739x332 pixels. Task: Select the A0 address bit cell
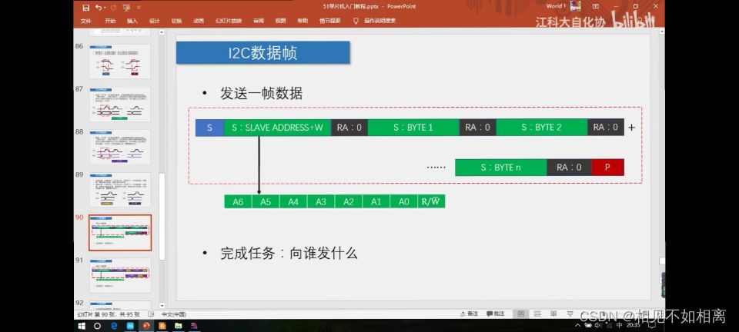point(403,202)
